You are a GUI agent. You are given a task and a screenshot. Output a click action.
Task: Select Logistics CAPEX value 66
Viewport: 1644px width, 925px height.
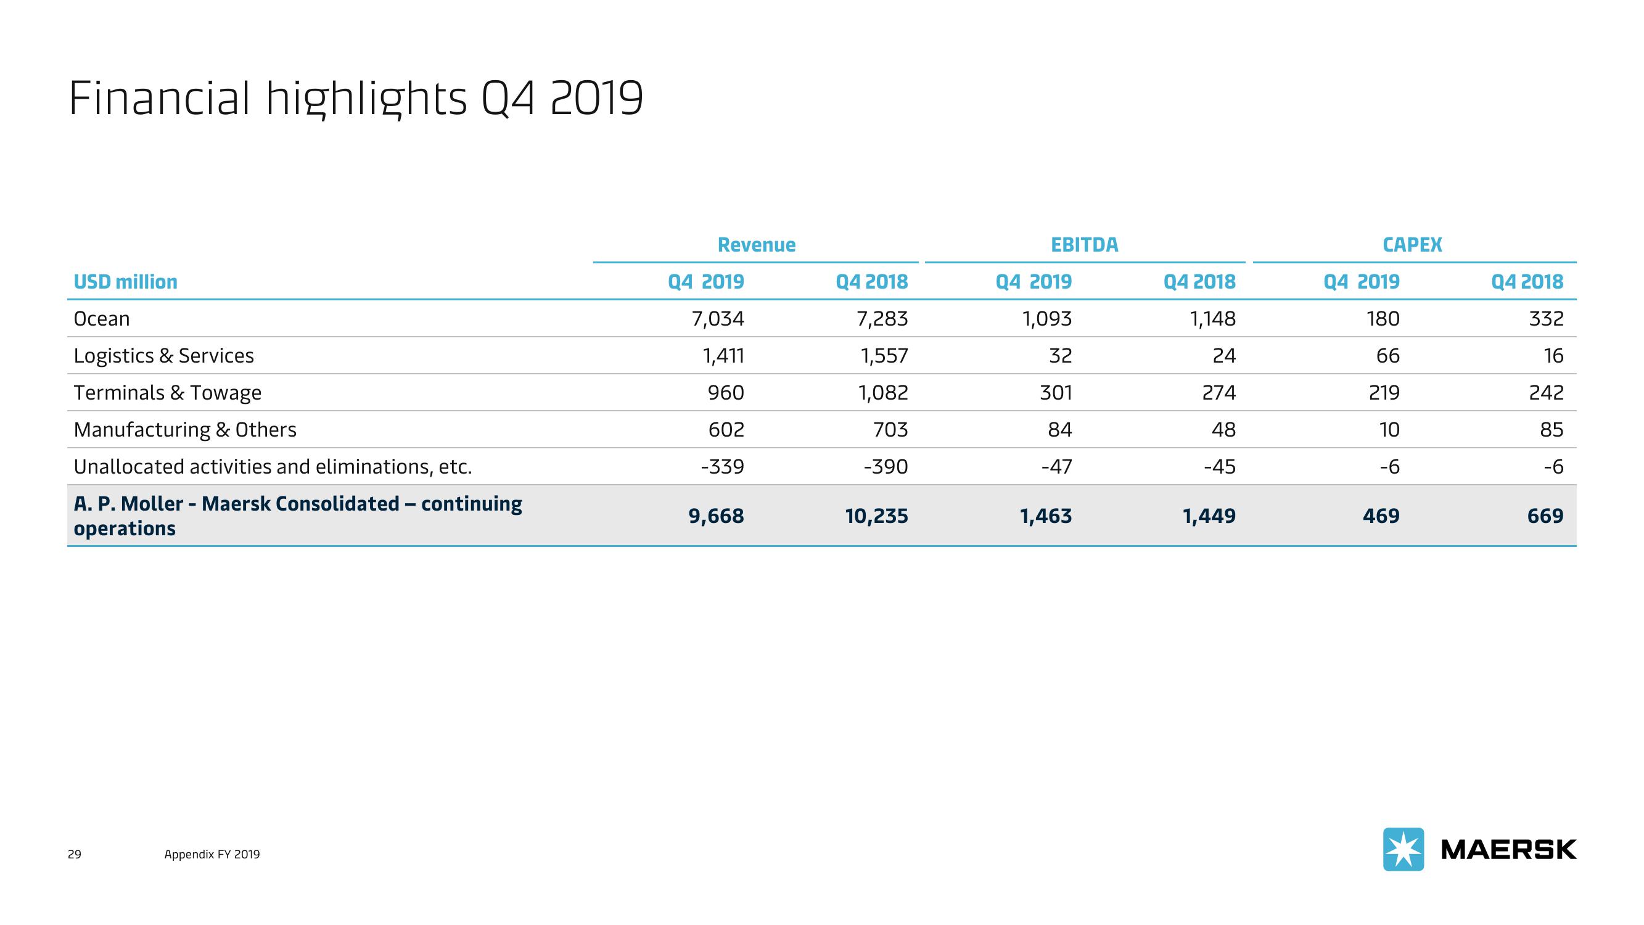tap(1388, 356)
